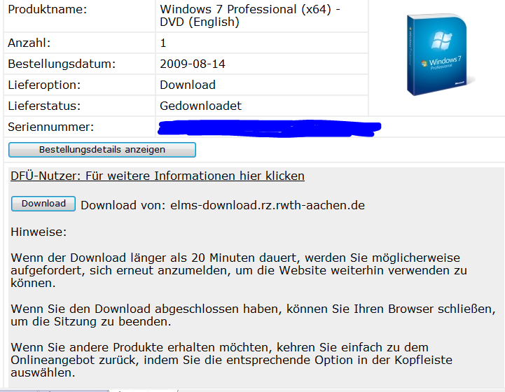Screen dimensions: 505x392
Task: Click the Bestellungsdatum label
Action: point(62,64)
